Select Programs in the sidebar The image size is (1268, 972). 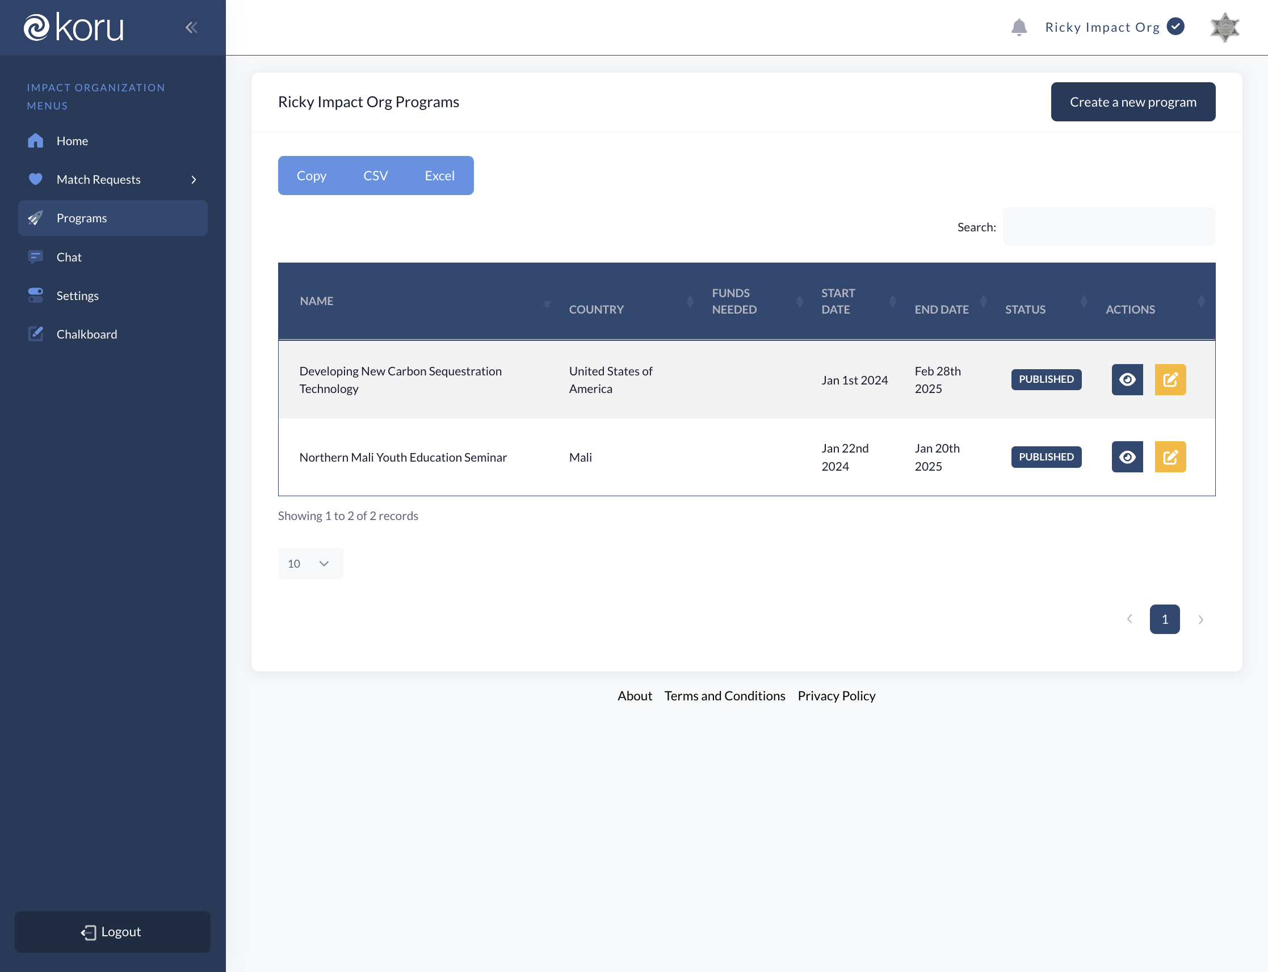(x=112, y=218)
